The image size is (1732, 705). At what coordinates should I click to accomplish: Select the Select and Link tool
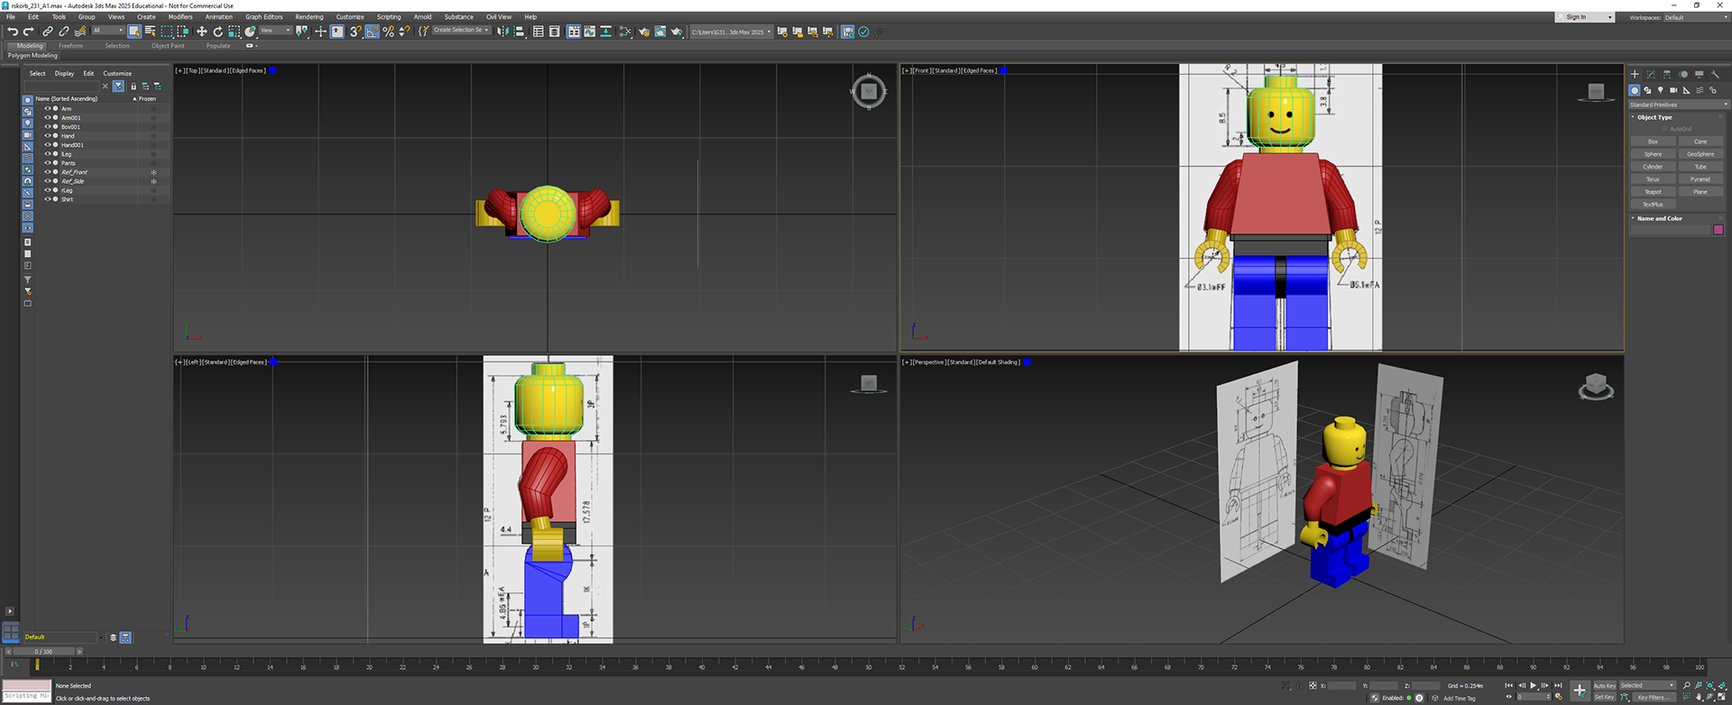click(x=48, y=32)
